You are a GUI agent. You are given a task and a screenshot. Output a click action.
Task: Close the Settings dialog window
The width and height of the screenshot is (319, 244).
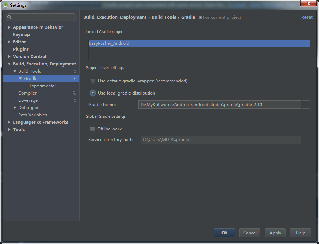[309, 4]
